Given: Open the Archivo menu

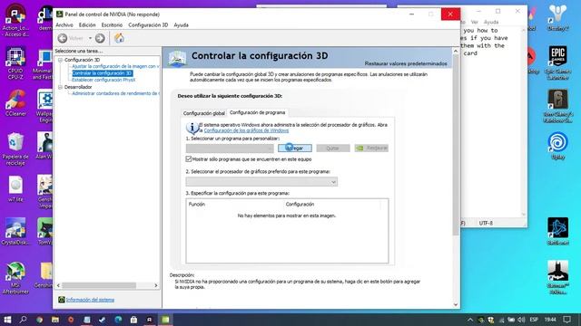Looking at the screenshot, I should [64, 24].
